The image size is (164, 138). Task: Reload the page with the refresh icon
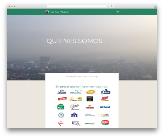(107, 6)
